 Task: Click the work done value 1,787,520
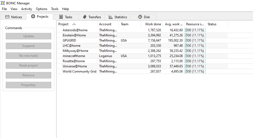pos(154,30)
